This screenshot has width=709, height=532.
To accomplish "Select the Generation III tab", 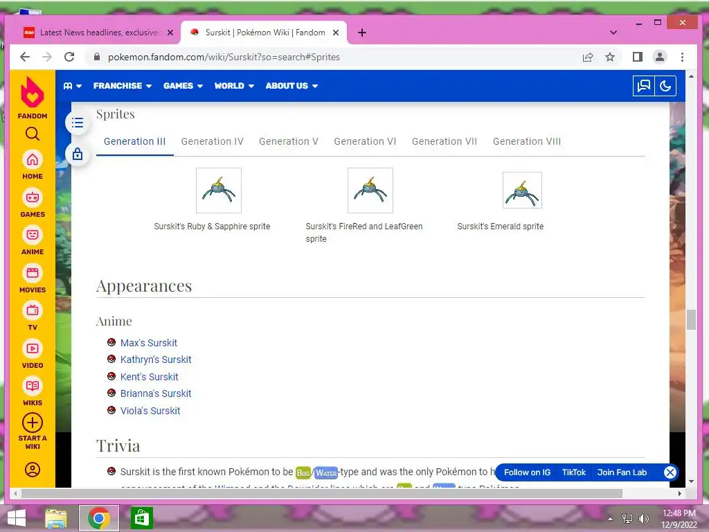I will [135, 141].
